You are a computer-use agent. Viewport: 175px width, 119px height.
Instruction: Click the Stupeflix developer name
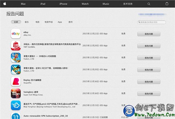(x=27, y=83)
